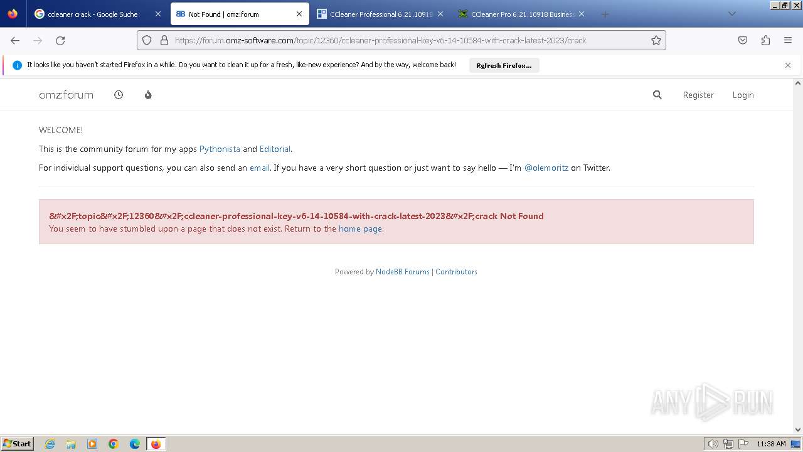Open the Extensions puzzle icon
The image size is (803, 452).
click(765, 40)
